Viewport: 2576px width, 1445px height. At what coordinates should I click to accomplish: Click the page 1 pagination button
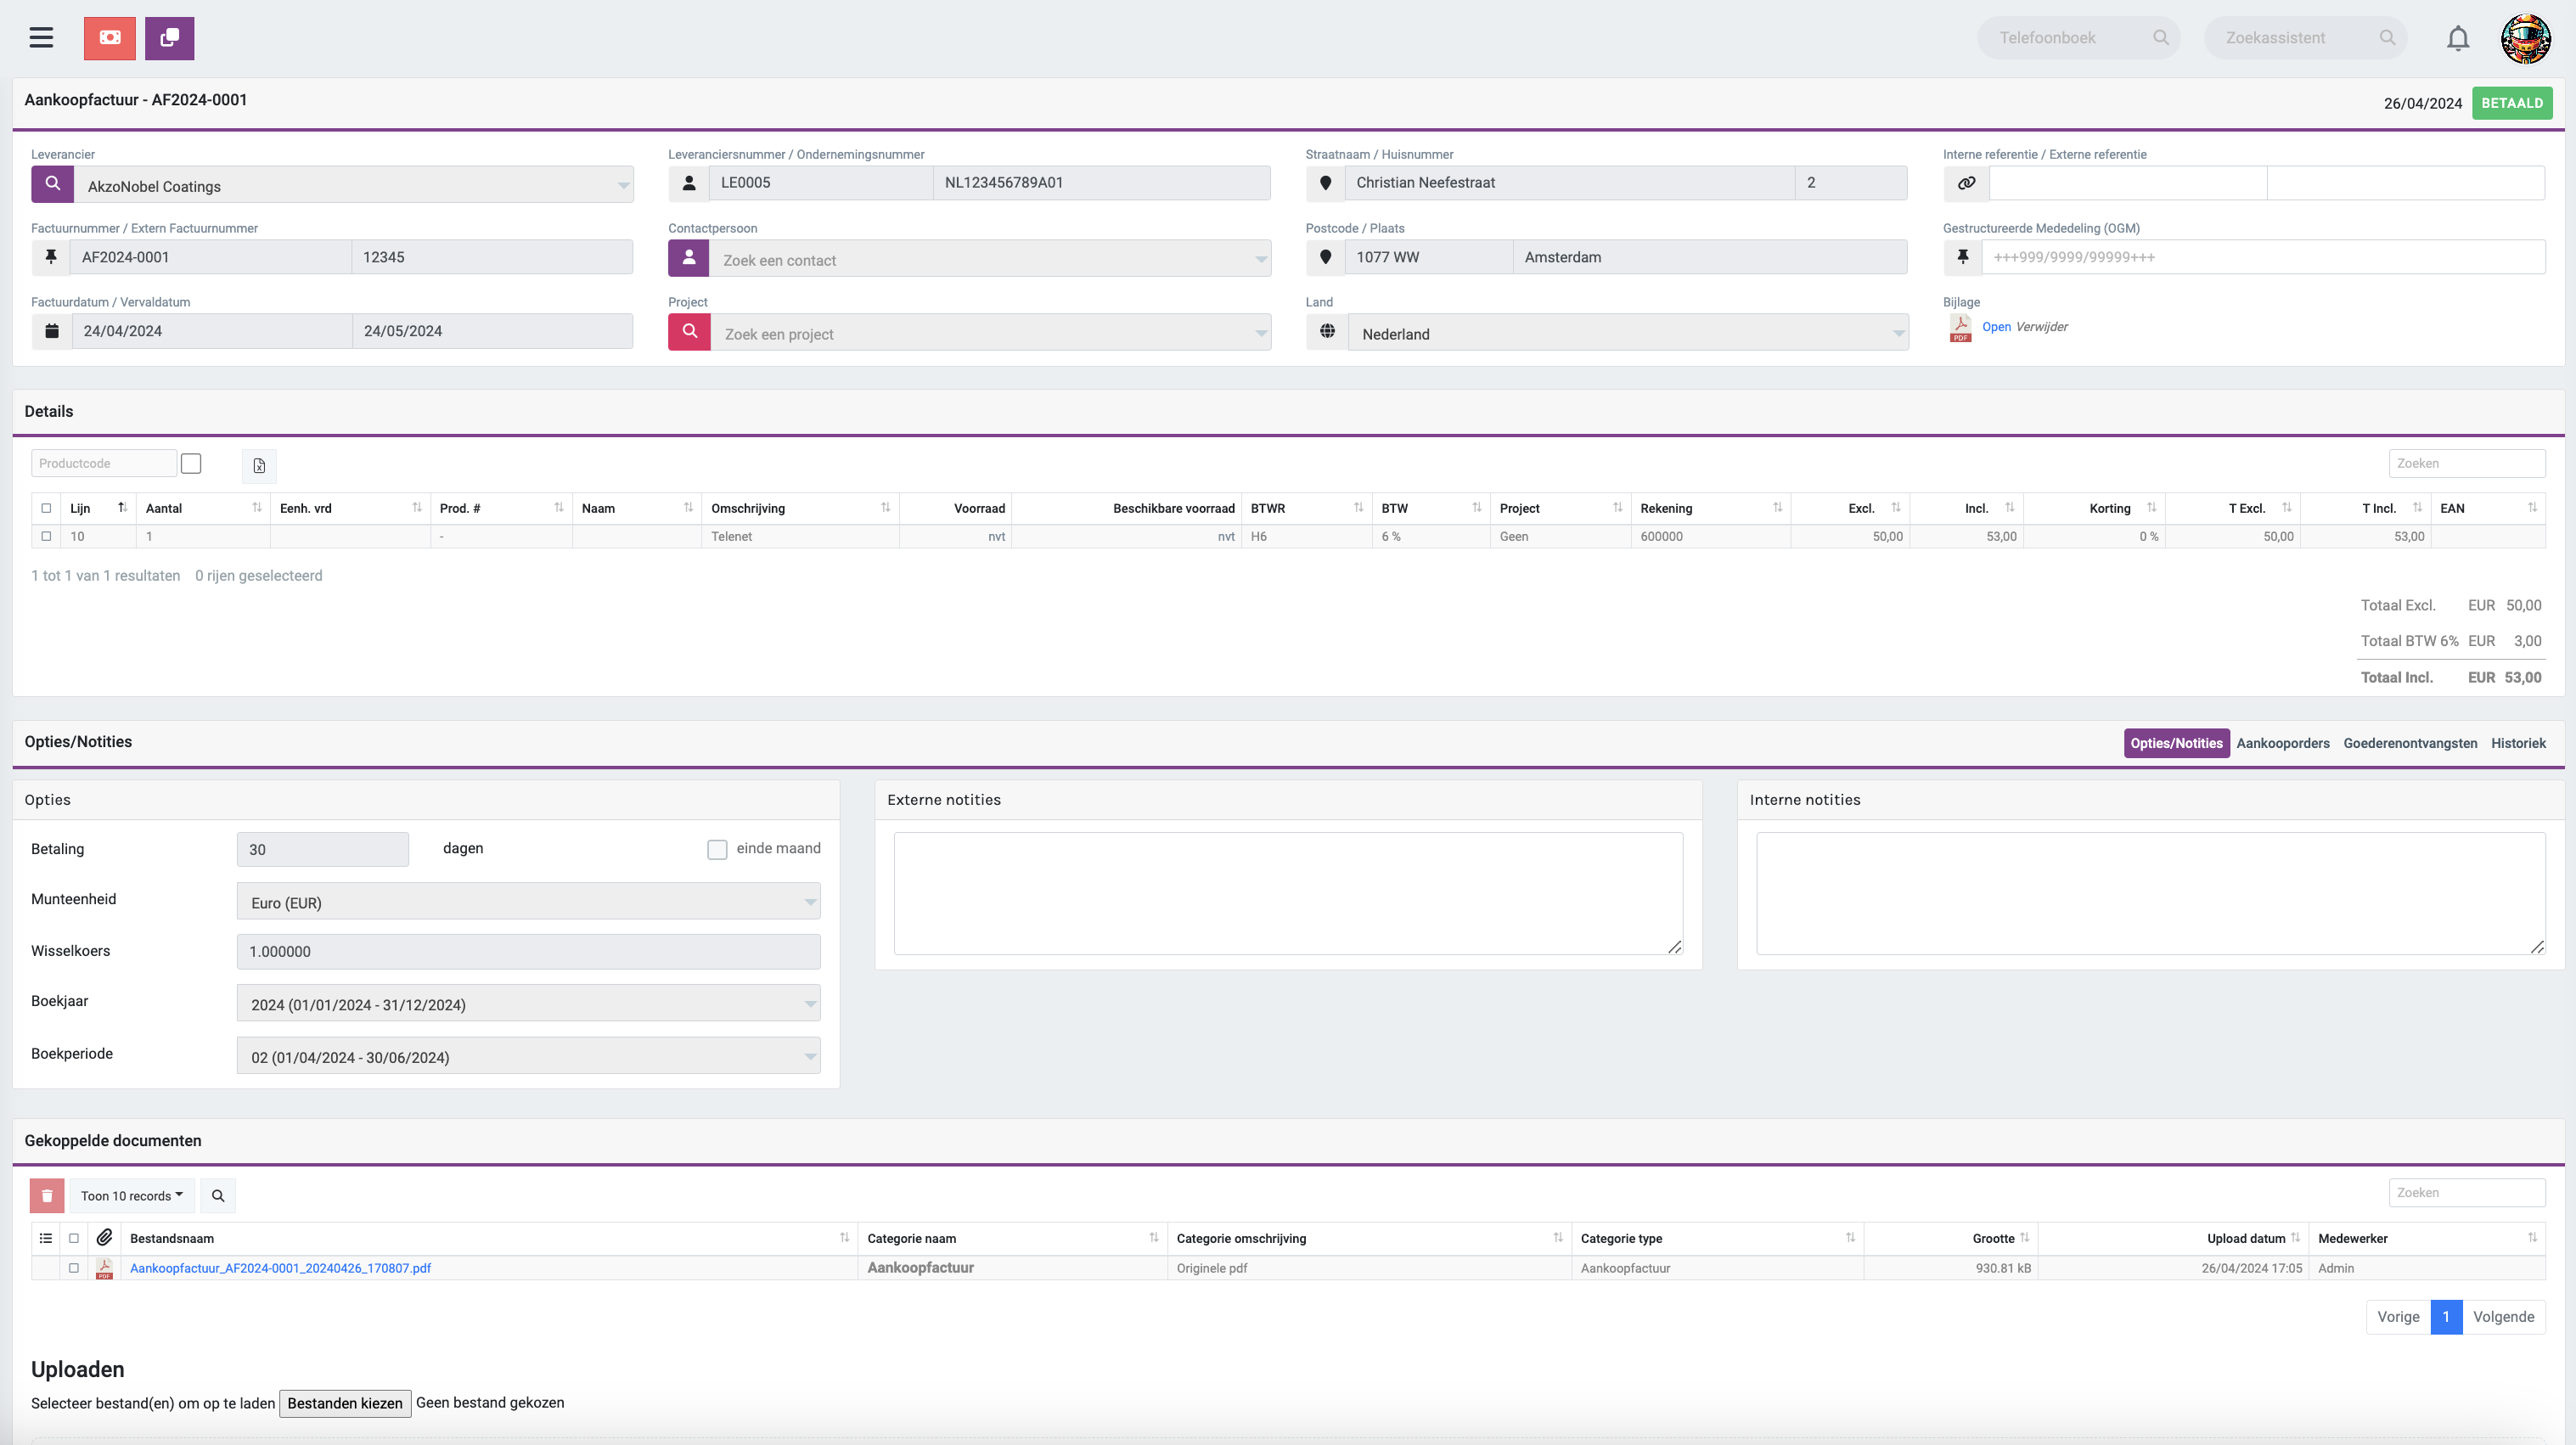coord(2446,1317)
